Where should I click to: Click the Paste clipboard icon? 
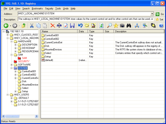click(45, 25)
